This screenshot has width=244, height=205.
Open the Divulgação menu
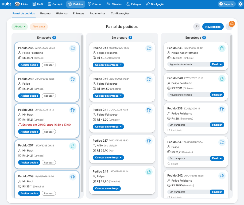pyautogui.click(x=155, y=4)
